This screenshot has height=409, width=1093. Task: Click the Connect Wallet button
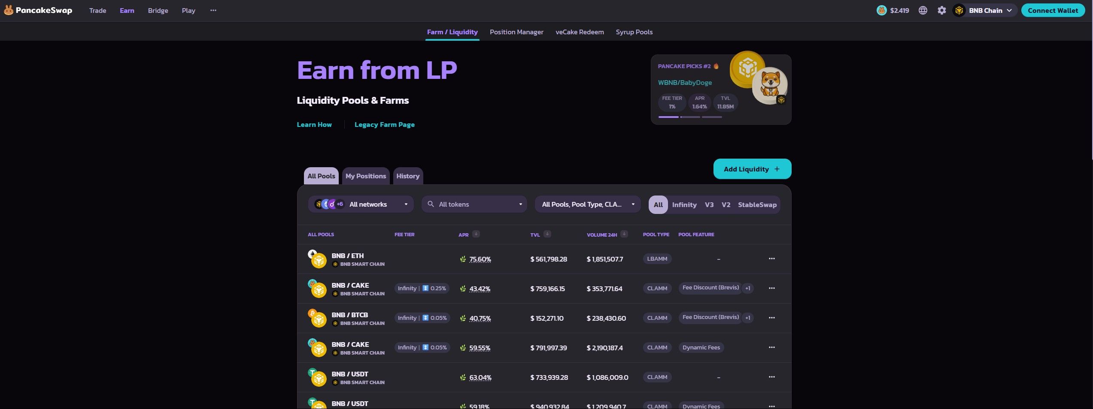pyautogui.click(x=1052, y=10)
